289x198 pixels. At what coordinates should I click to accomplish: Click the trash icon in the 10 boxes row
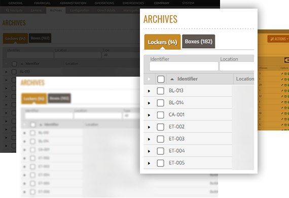[x=285, y=113]
